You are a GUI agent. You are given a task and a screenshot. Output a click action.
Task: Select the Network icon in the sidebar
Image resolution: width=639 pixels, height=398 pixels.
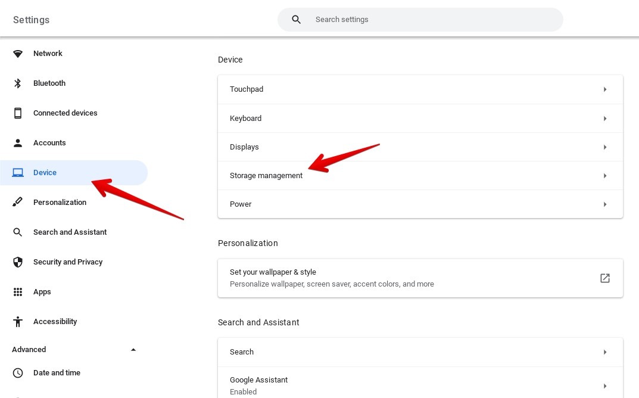tap(18, 53)
